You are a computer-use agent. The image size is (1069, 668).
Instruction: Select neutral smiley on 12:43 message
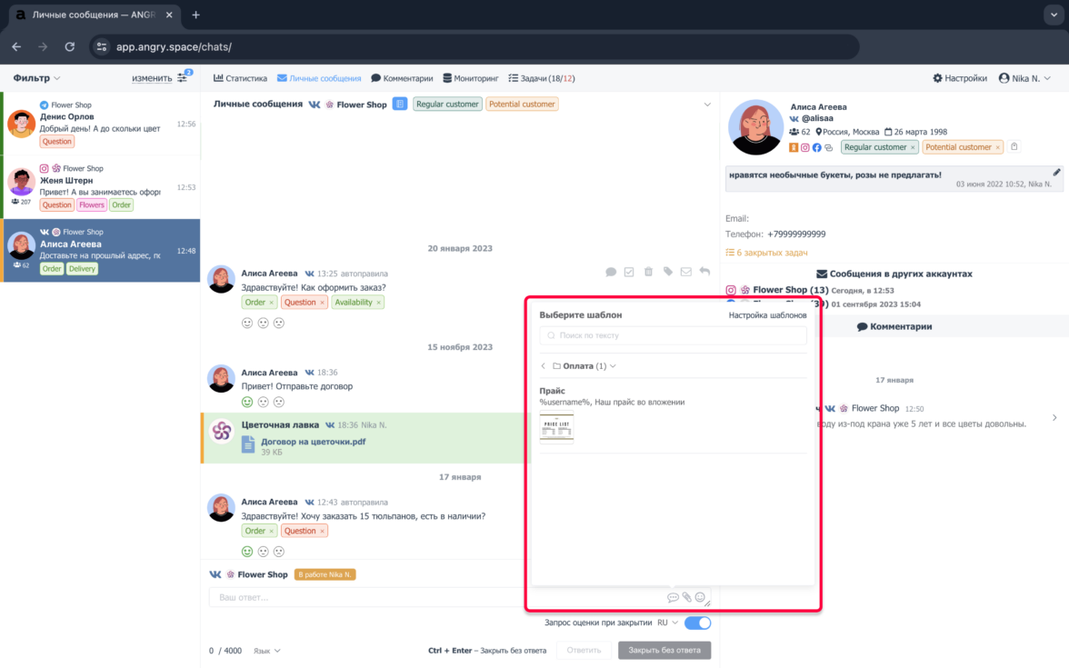(264, 552)
